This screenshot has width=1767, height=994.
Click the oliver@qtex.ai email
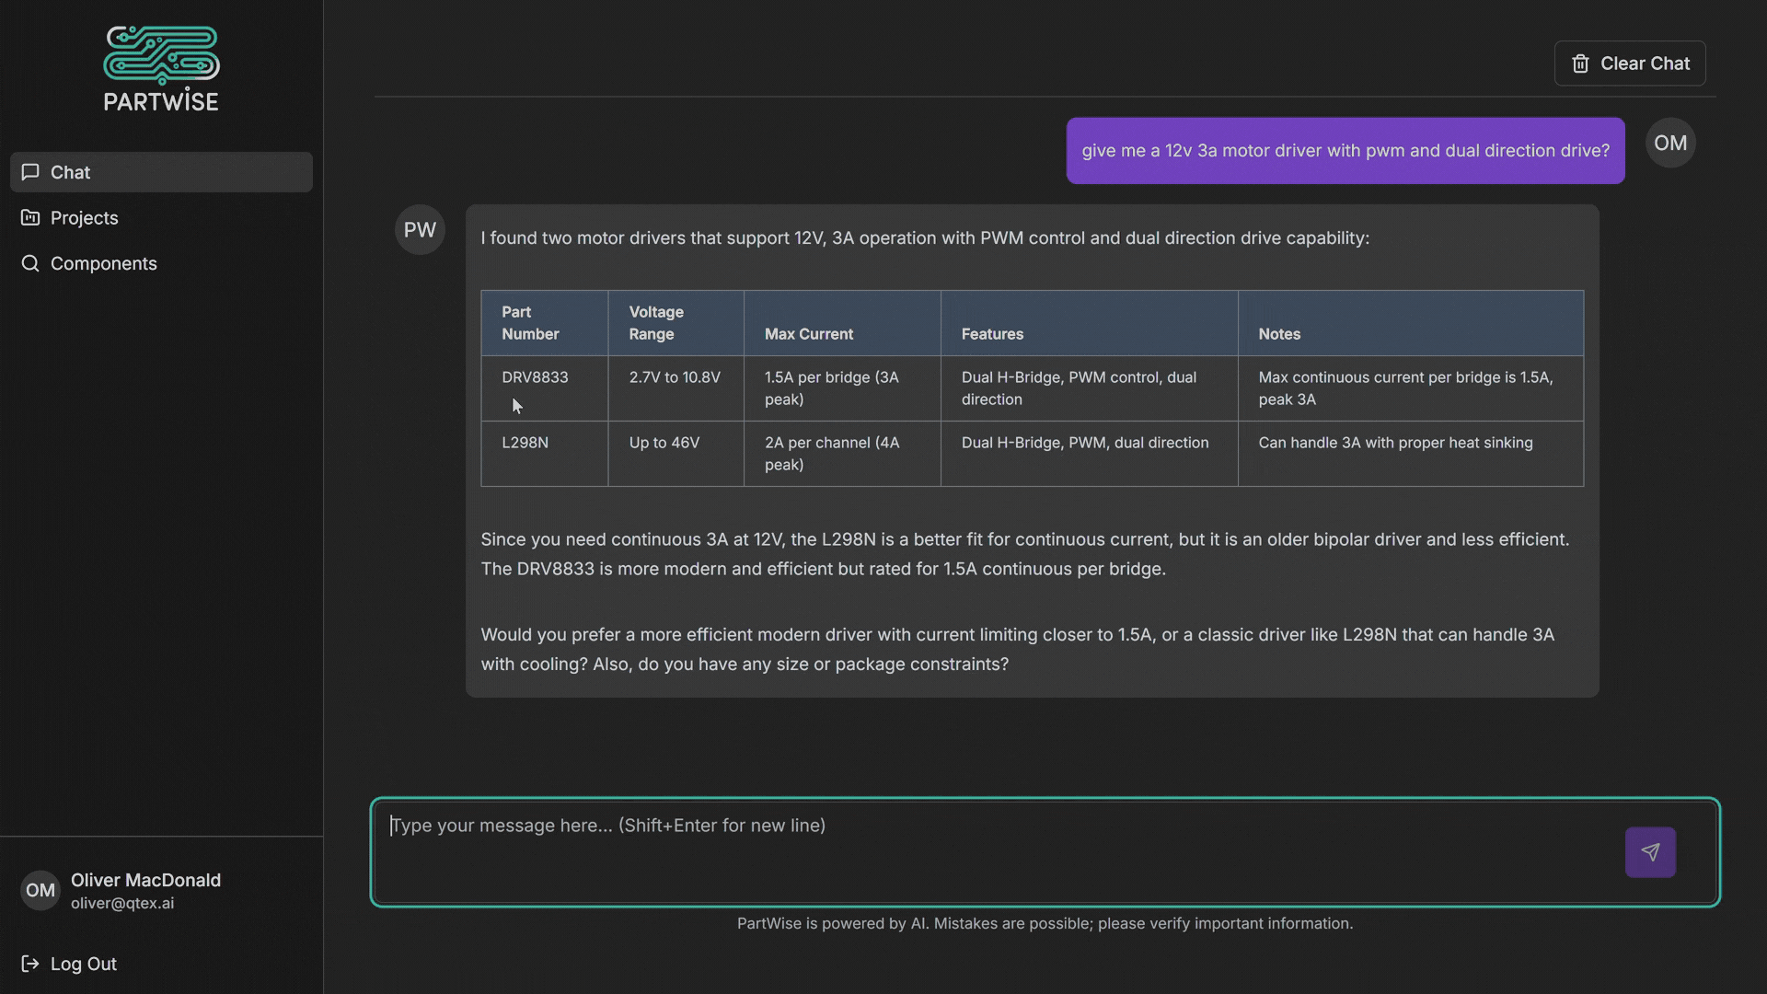point(122,904)
